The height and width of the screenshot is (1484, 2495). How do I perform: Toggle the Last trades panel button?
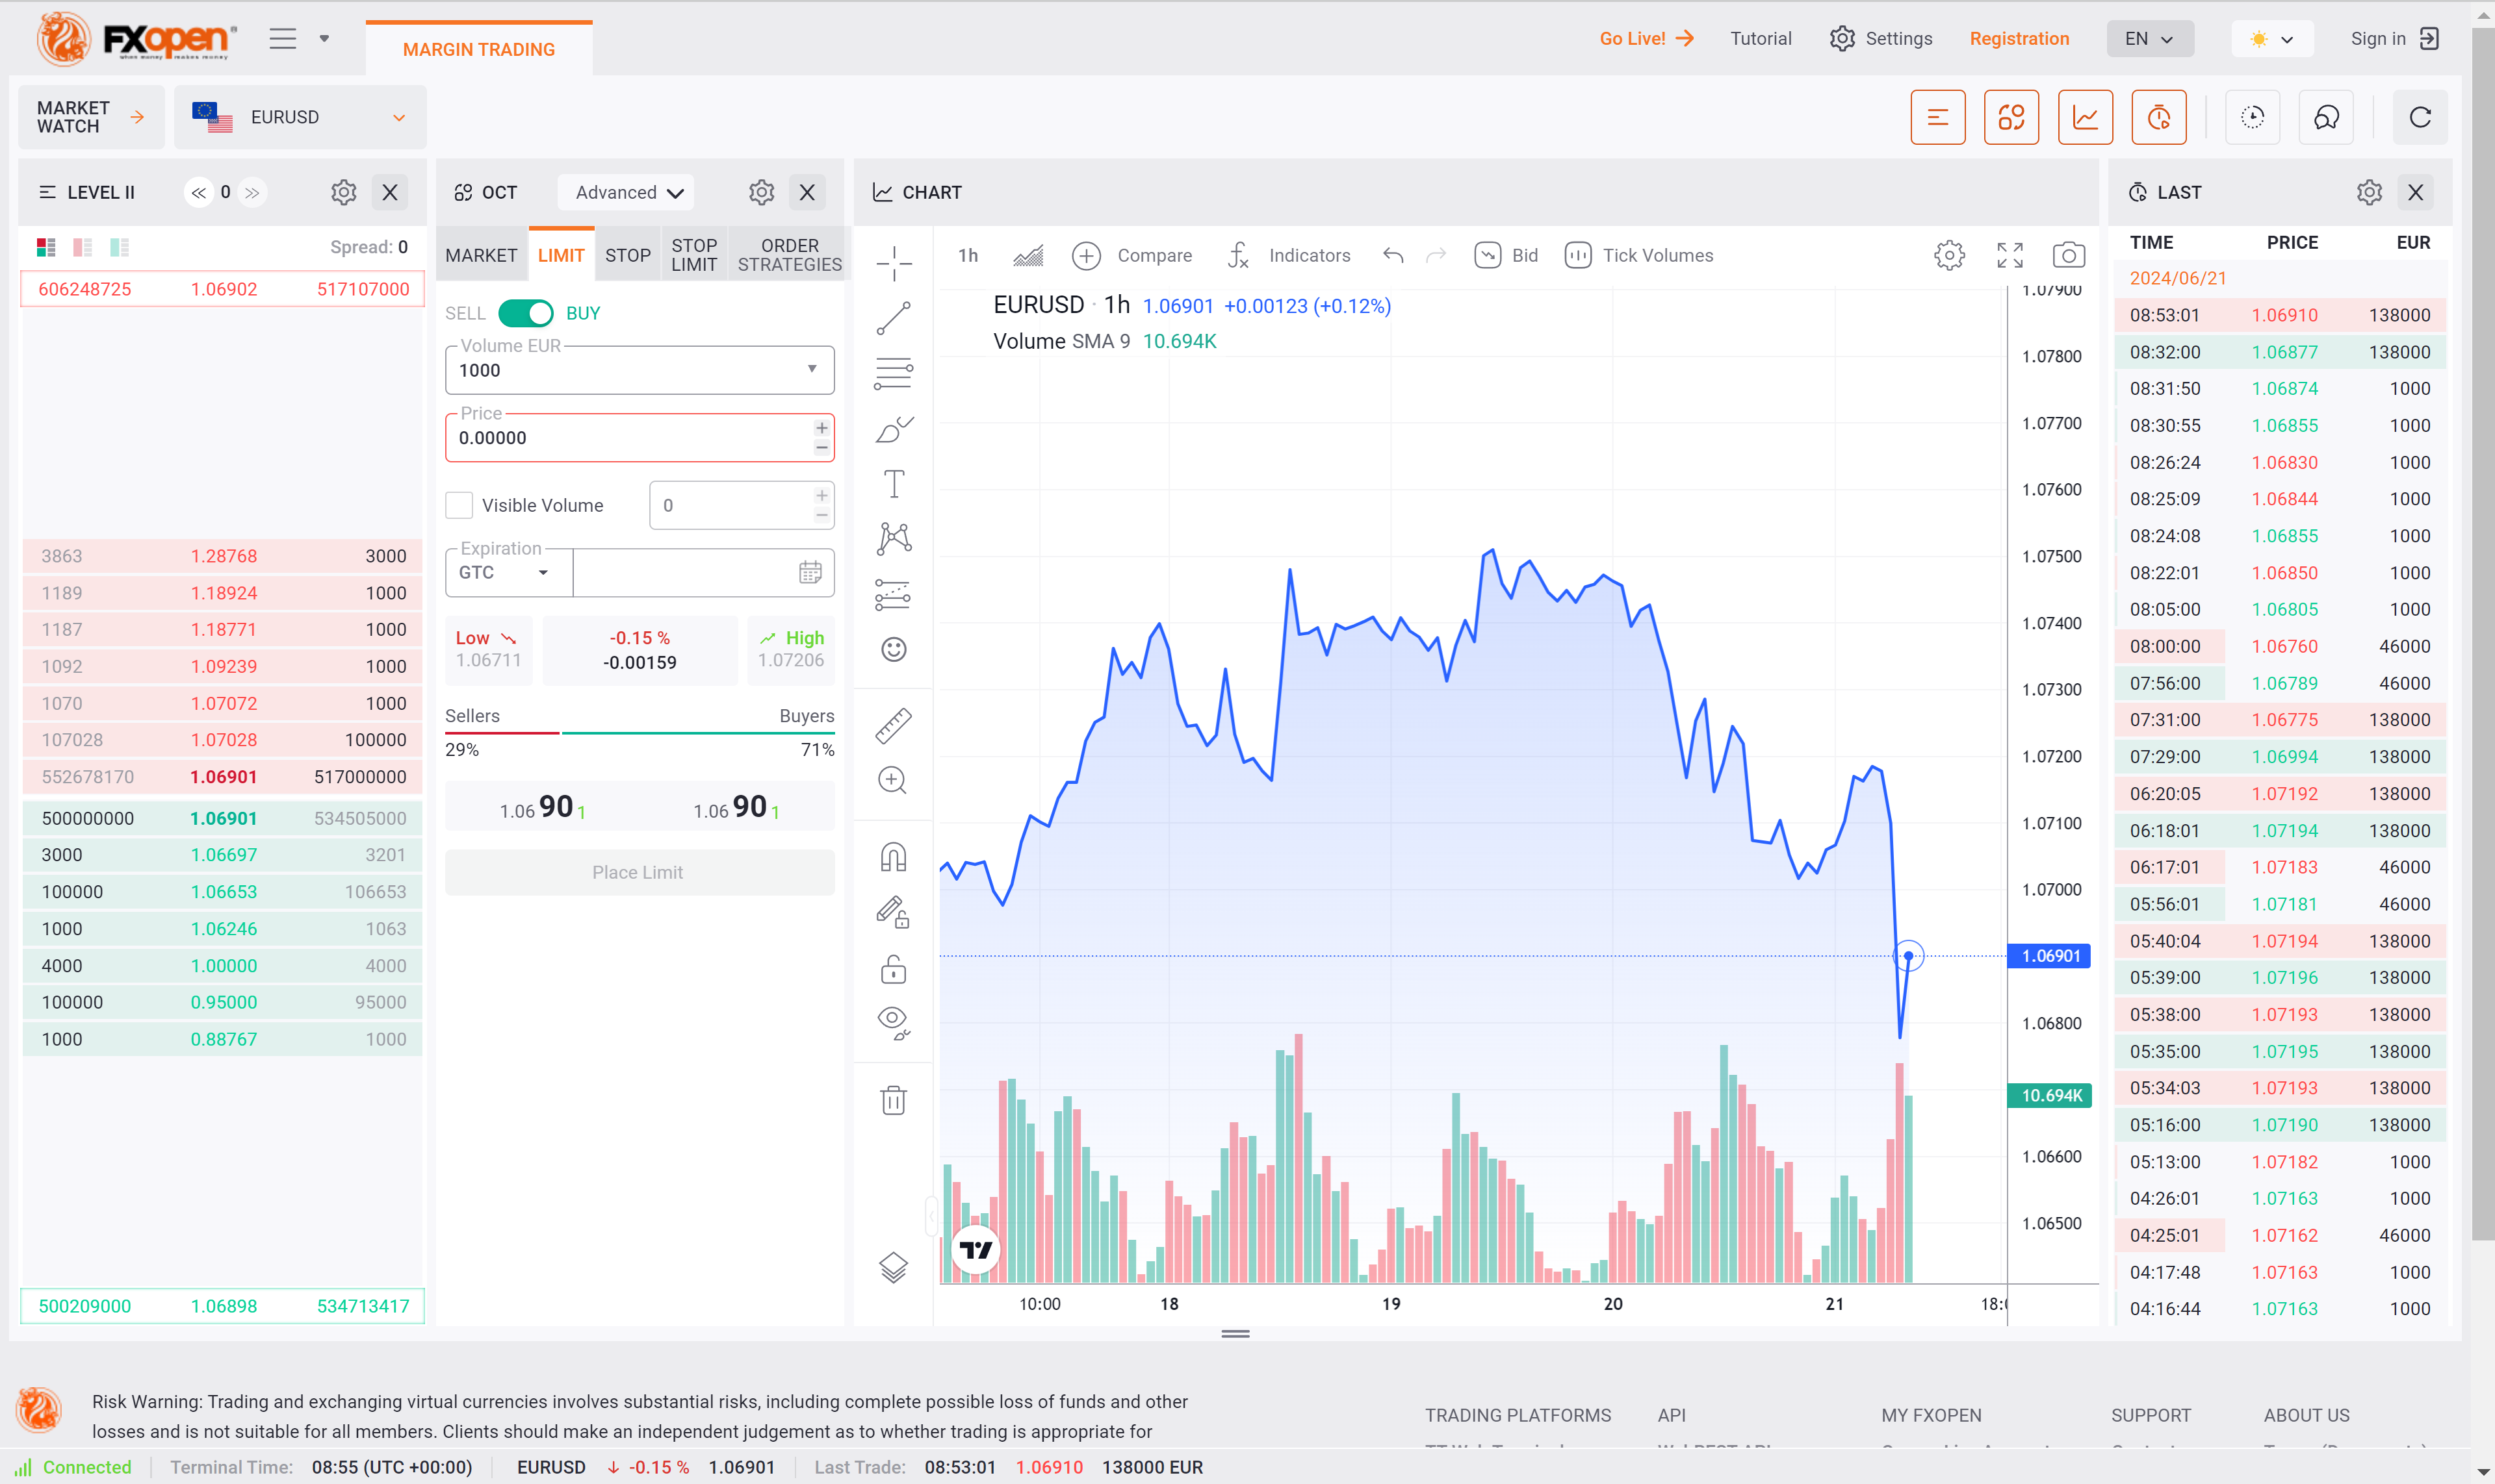2159,117
